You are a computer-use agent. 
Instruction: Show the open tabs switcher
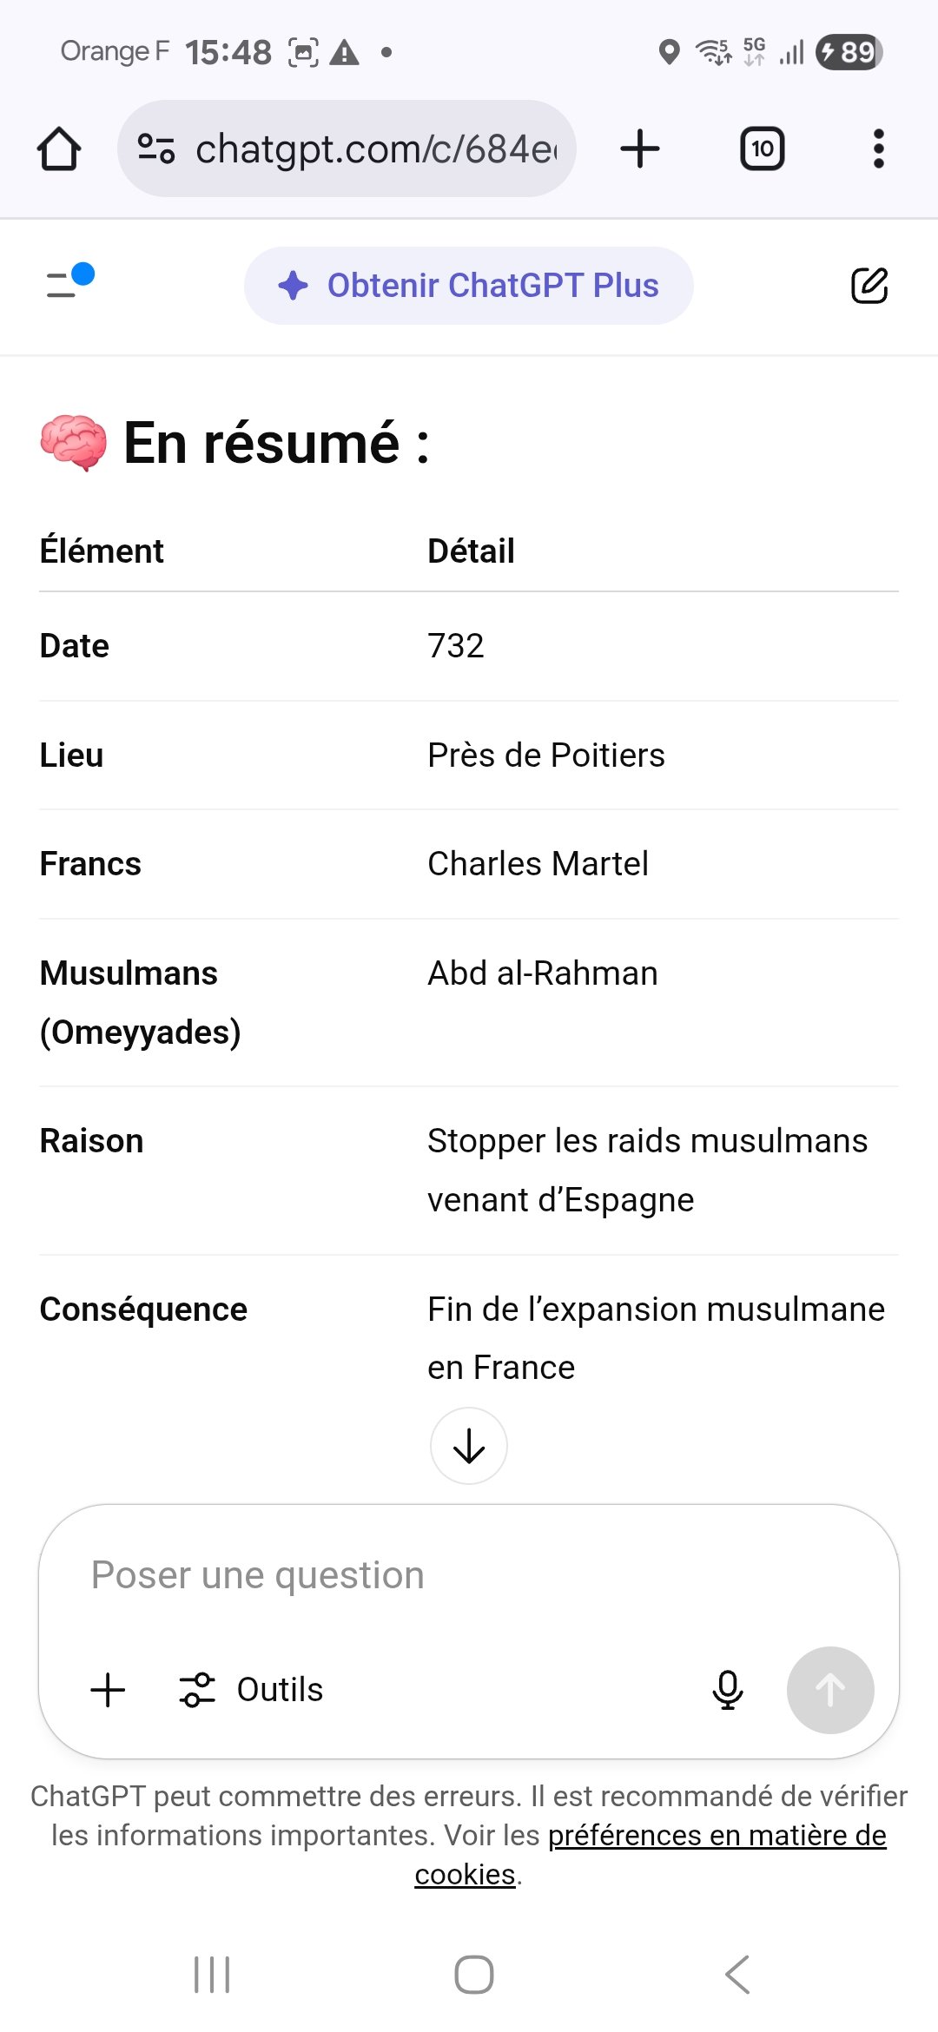(762, 148)
